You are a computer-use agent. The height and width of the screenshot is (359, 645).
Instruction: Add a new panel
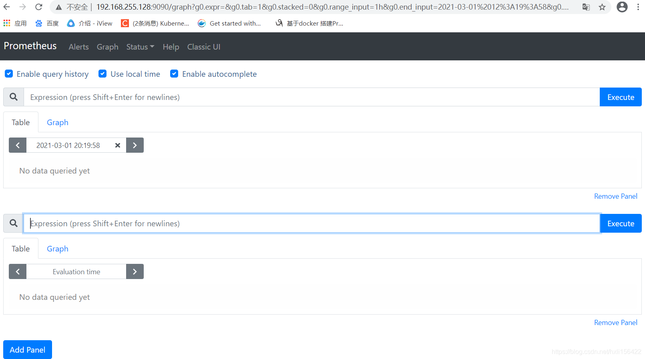28,350
